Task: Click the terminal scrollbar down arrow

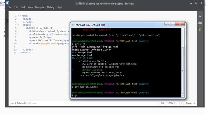Action: click(x=183, y=96)
